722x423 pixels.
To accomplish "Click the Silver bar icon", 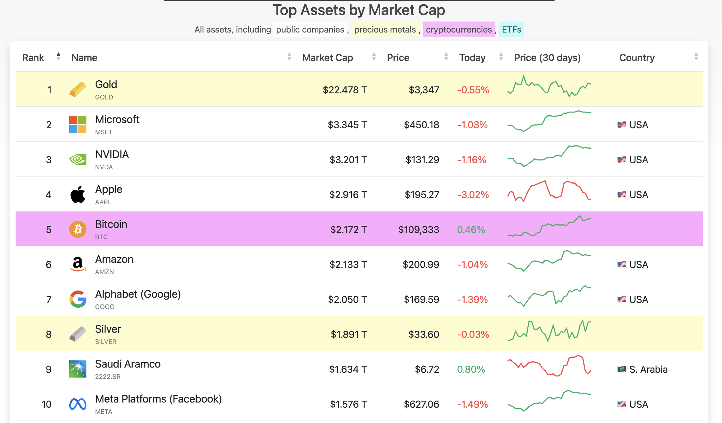I will pyautogui.click(x=78, y=334).
